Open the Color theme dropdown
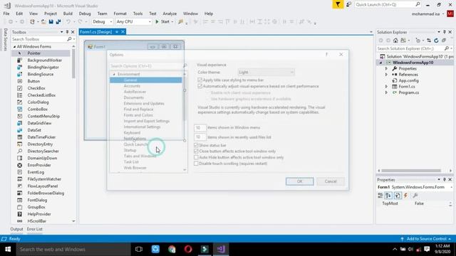Screen dimensions: 456x256 pyautogui.click(x=266, y=72)
